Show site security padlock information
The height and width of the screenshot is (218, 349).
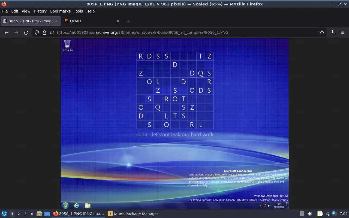44,32
